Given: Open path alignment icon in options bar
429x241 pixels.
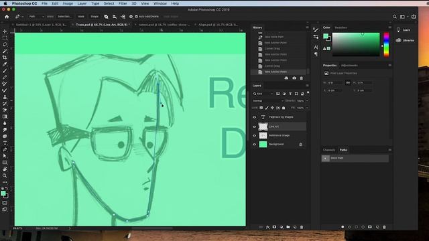Looking at the screenshot, I should coord(115,17).
